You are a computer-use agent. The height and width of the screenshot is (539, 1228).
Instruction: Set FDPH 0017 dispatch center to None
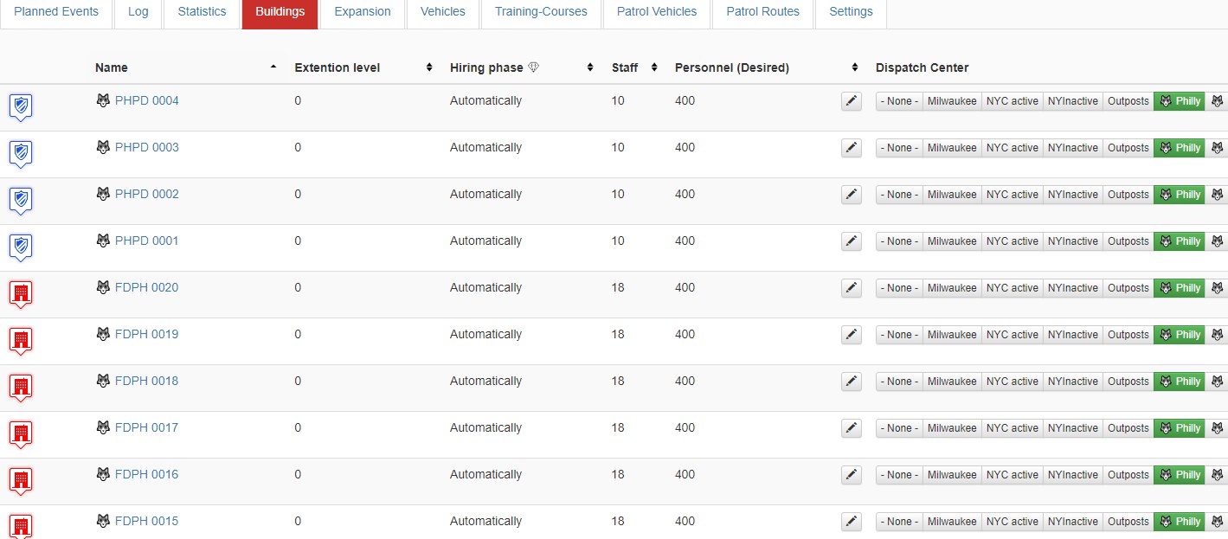tap(899, 428)
